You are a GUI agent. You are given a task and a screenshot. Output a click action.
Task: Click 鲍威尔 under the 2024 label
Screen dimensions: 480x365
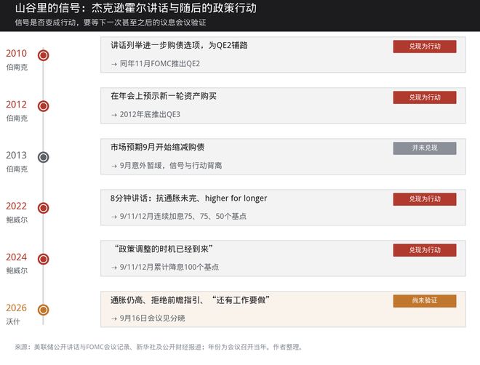[x=17, y=270]
